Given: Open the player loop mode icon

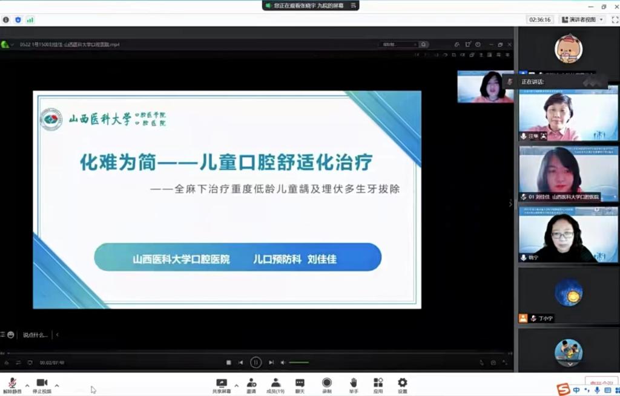Looking at the screenshot, I should (x=18, y=362).
